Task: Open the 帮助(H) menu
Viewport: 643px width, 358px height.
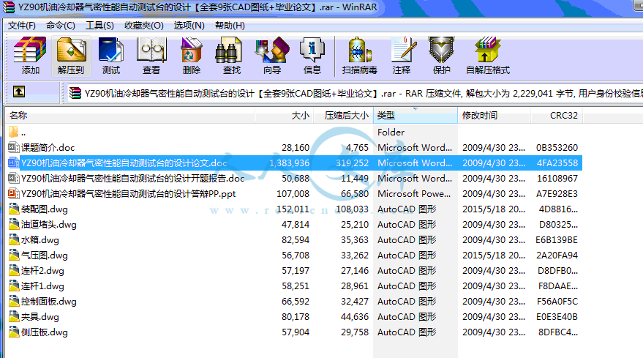Action: coord(230,26)
